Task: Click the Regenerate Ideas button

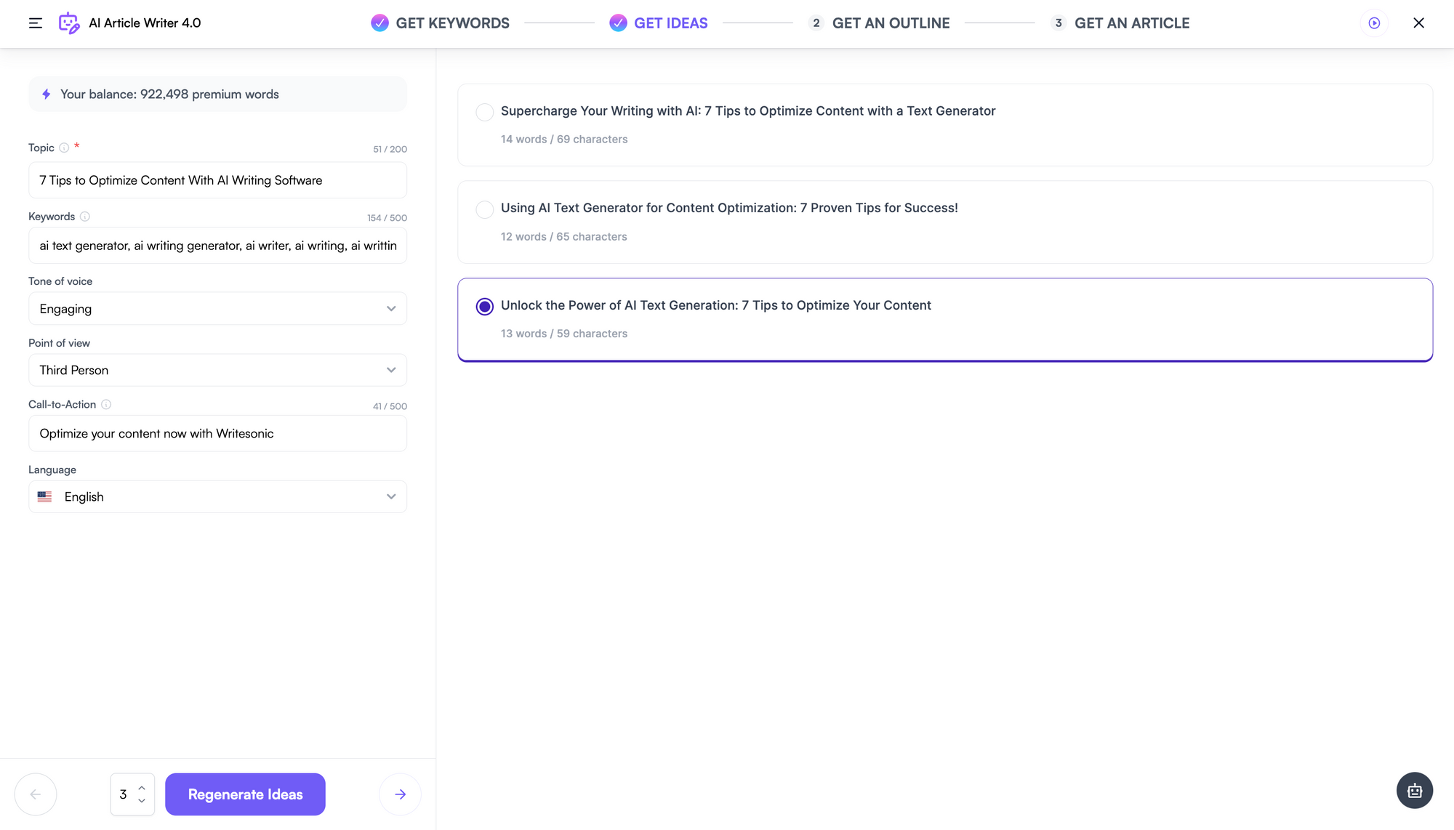Action: [x=245, y=793]
